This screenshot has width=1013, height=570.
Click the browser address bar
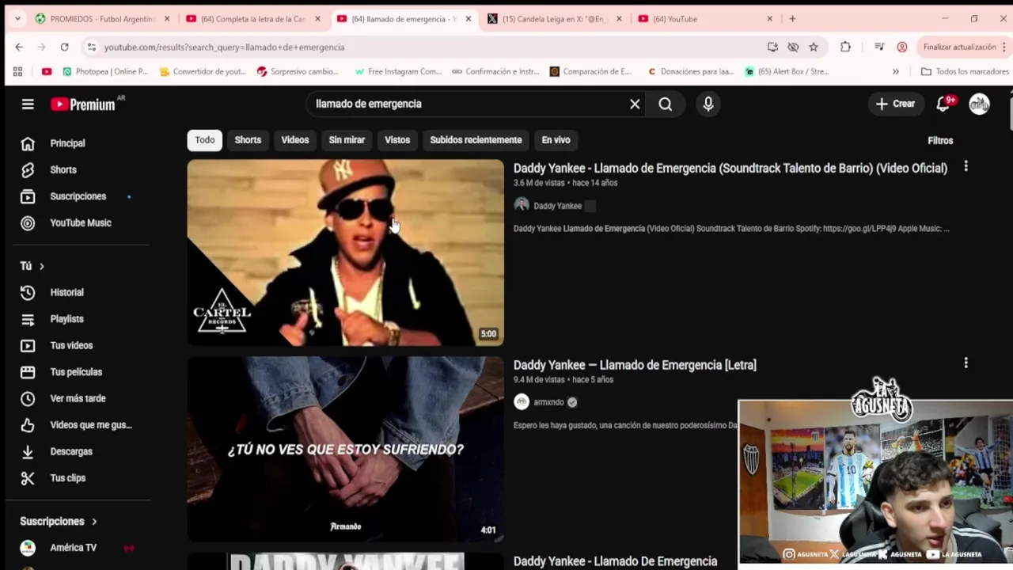427,47
